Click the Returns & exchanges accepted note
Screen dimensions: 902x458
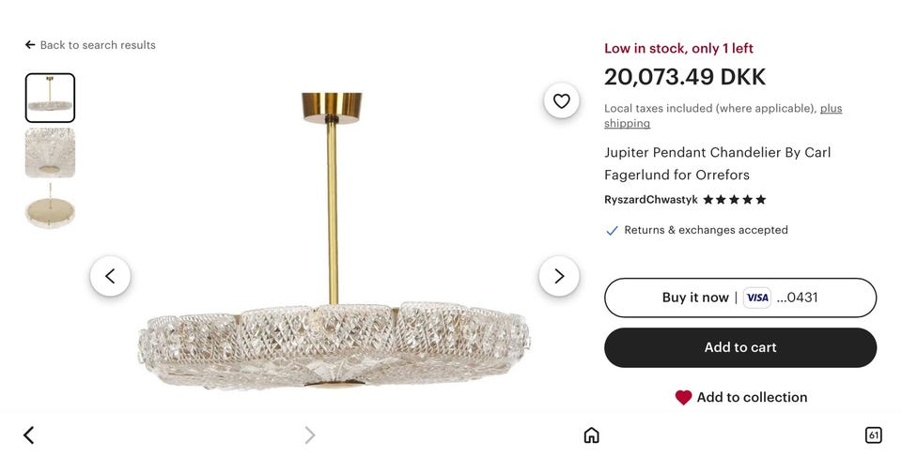pos(705,230)
